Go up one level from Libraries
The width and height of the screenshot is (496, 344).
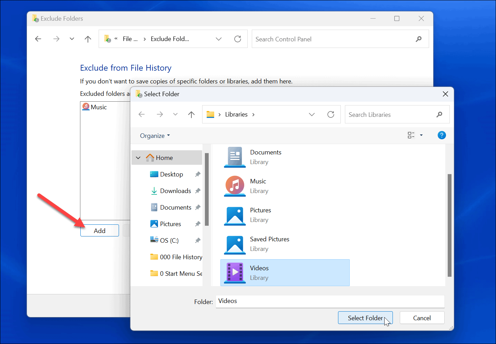pyautogui.click(x=191, y=114)
